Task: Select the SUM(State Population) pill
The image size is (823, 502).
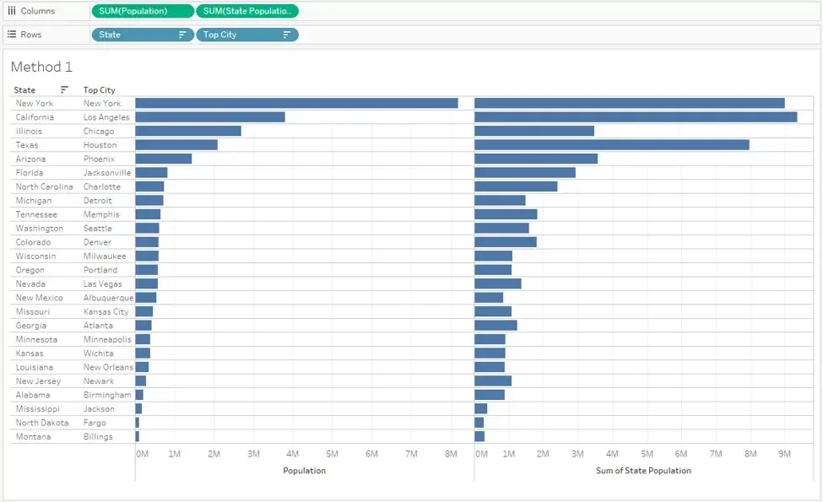Action: 247,11
